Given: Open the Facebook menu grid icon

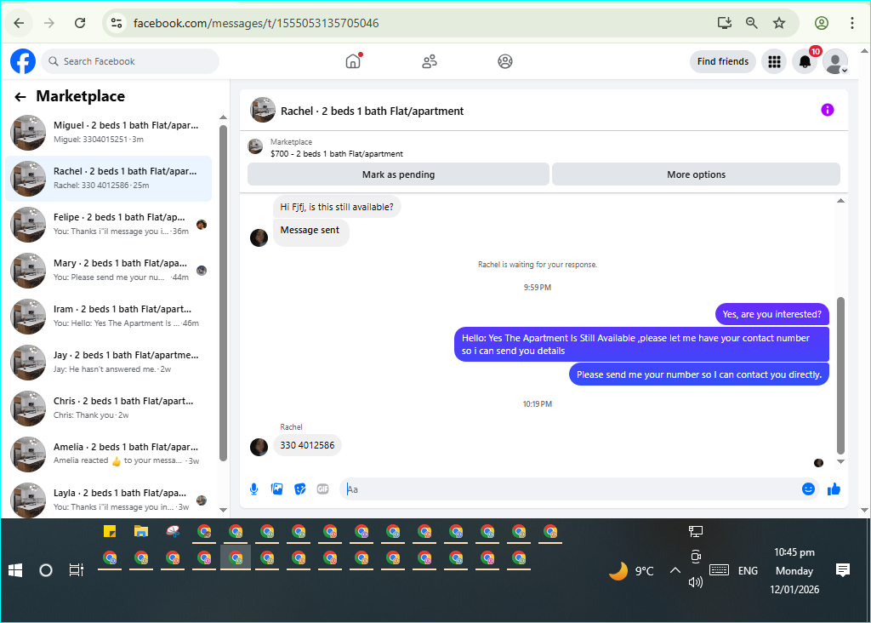Looking at the screenshot, I should [774, 61].
